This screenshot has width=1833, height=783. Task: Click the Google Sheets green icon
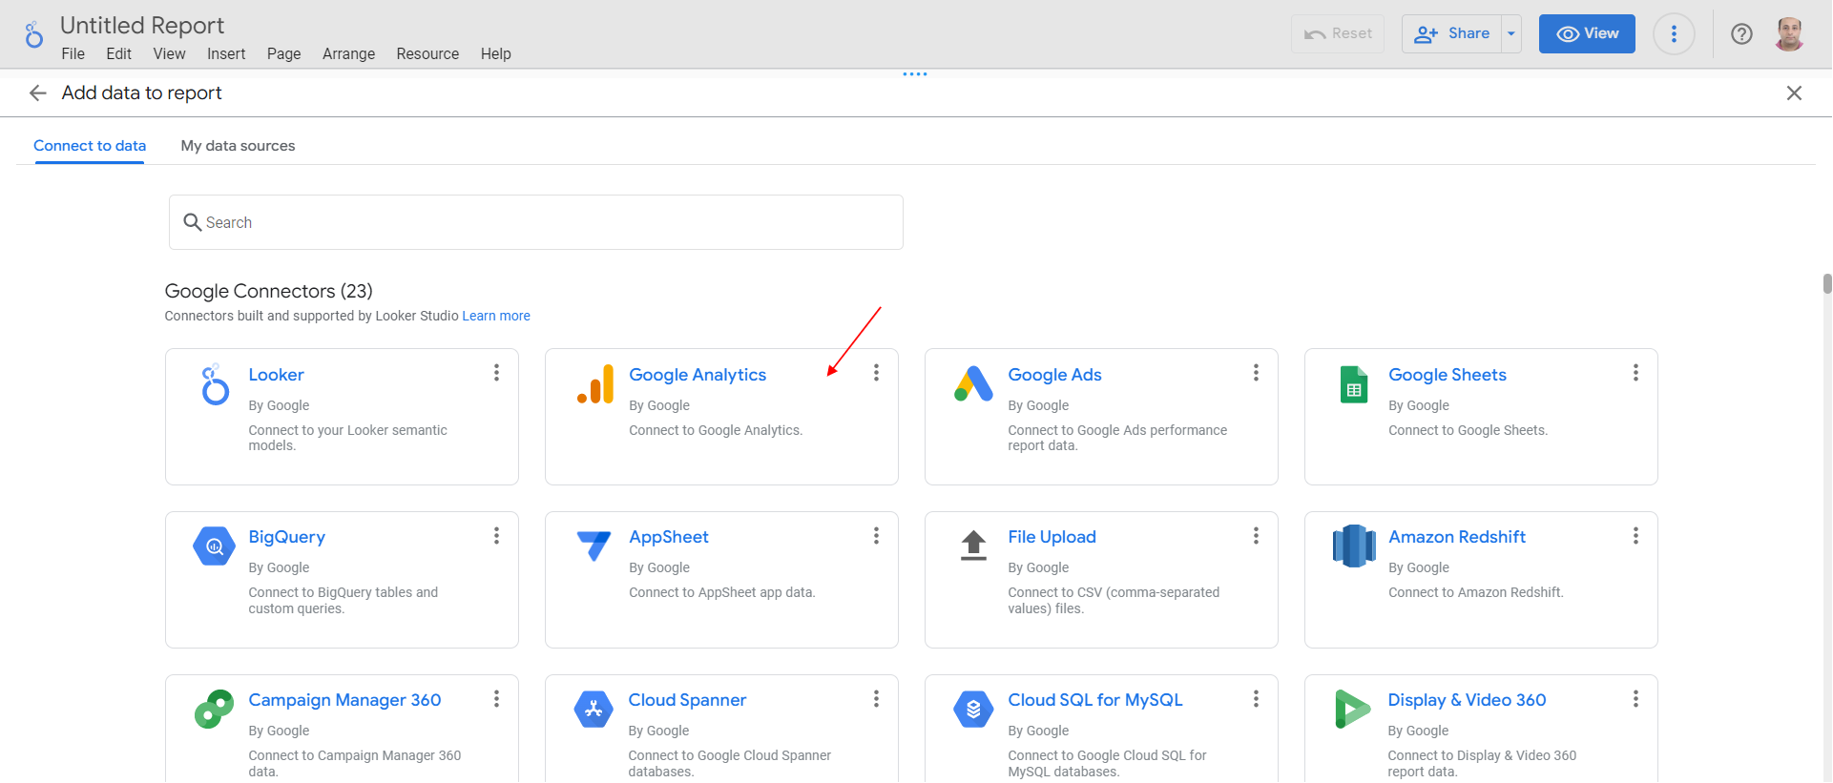click(1353, 384)
